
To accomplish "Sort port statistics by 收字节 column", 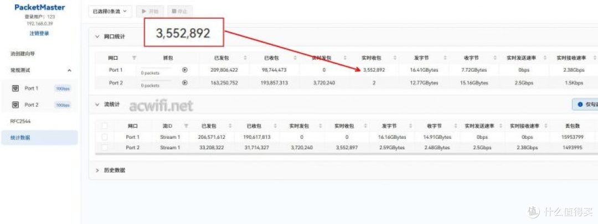I will [x=495, y=58].
